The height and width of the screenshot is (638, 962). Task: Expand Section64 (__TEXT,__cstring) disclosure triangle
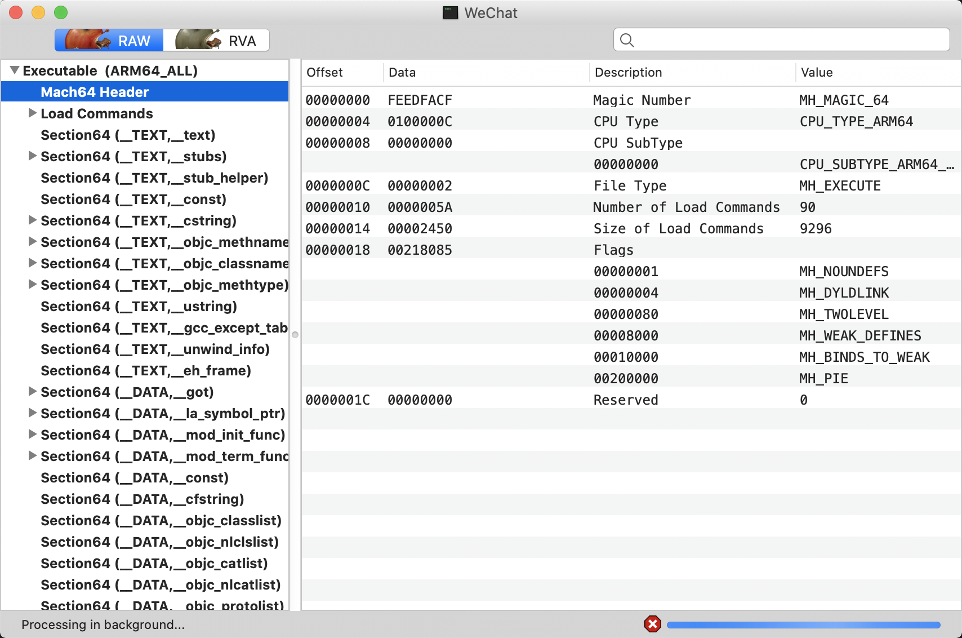tap(33, 220)
